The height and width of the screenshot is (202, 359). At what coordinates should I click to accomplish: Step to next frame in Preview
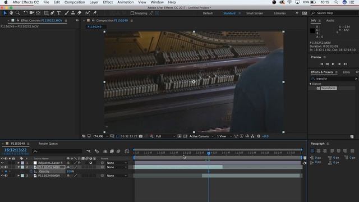coord(339,64)
